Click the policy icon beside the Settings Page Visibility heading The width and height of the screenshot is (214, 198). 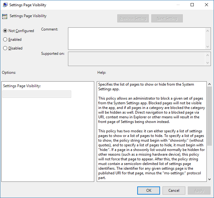click(x=5, y=16)
